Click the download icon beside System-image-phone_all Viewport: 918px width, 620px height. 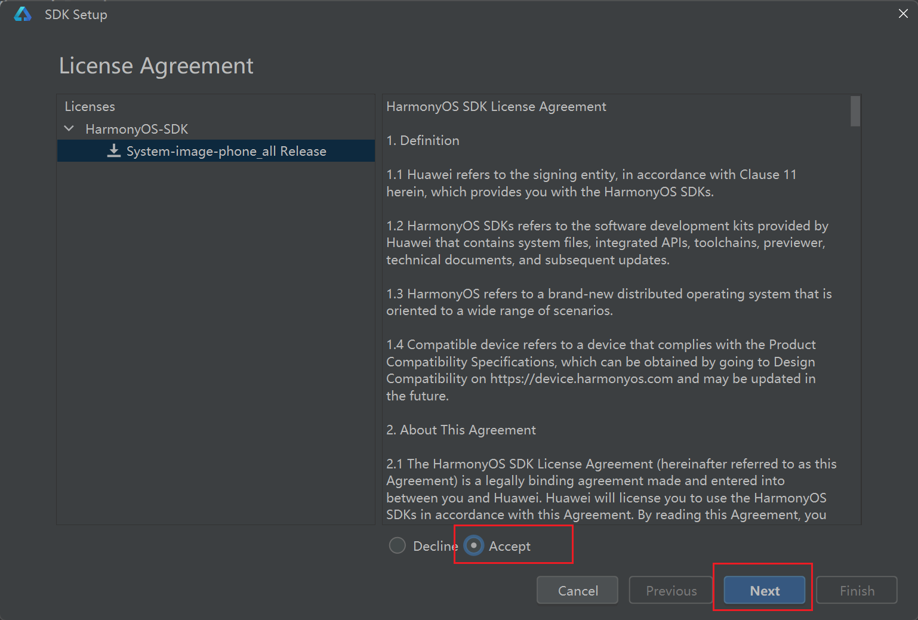click(113, 151)
